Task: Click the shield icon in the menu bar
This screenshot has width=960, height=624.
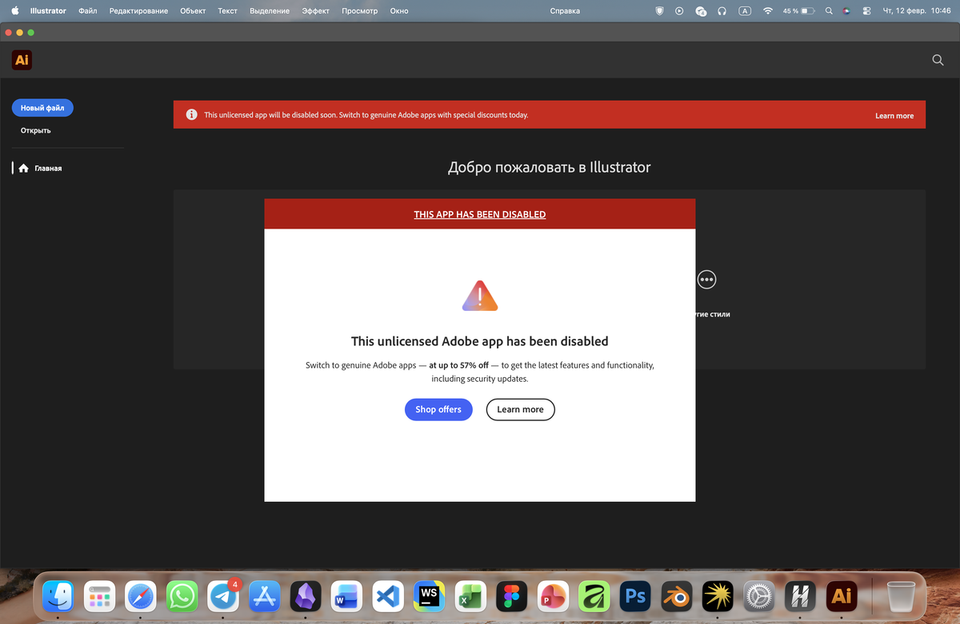Action: click(x=659, y=11)
